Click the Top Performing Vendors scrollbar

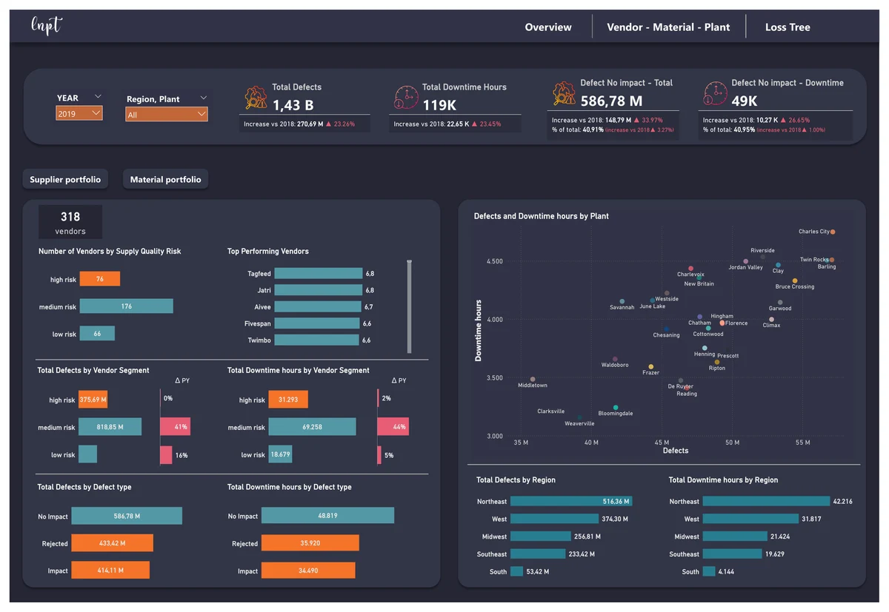pyautogui.click(x=408, y=306)
